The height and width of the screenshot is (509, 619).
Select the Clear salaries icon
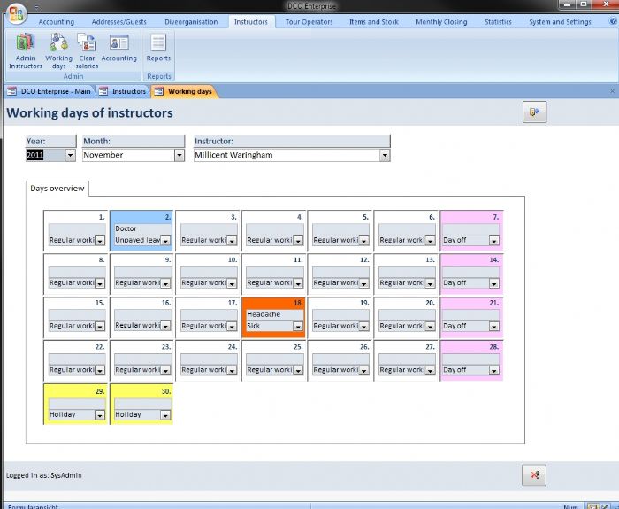click(x=87, y=50)
